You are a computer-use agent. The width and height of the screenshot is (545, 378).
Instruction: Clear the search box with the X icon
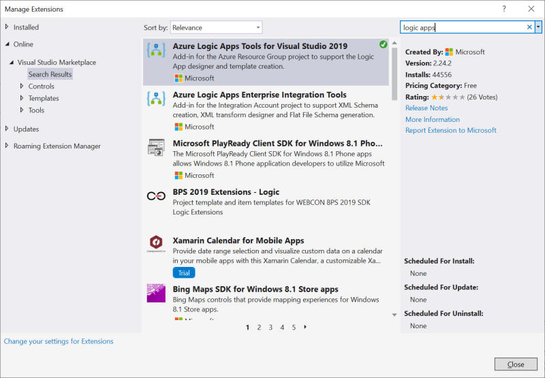pyautogui.click(x=529, y=27)
